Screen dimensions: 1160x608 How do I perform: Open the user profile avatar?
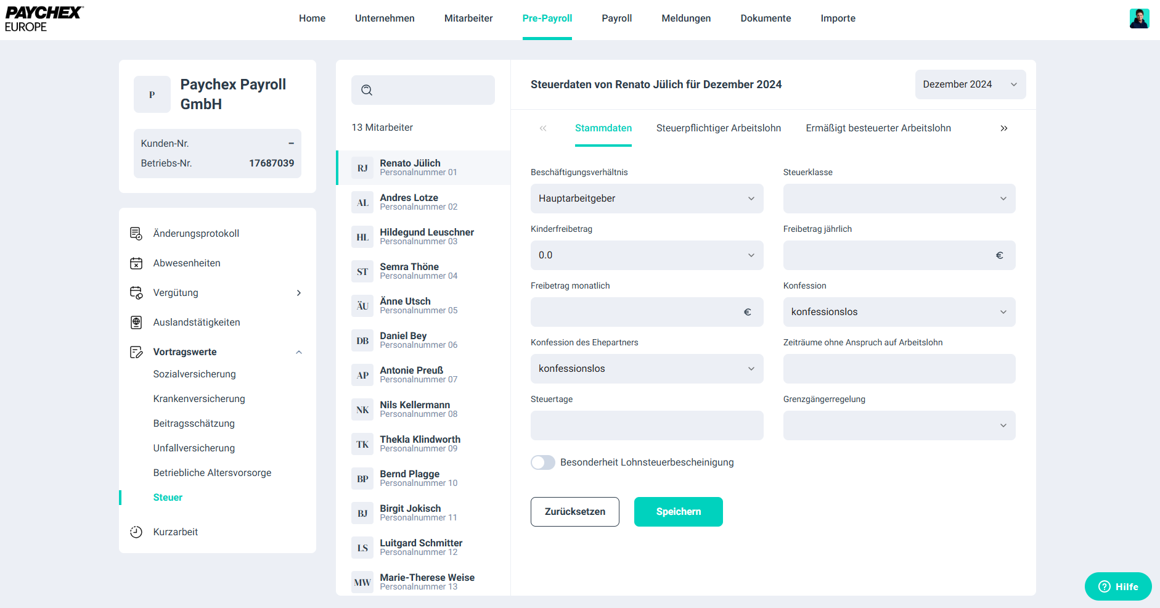tap(1139, 18)
